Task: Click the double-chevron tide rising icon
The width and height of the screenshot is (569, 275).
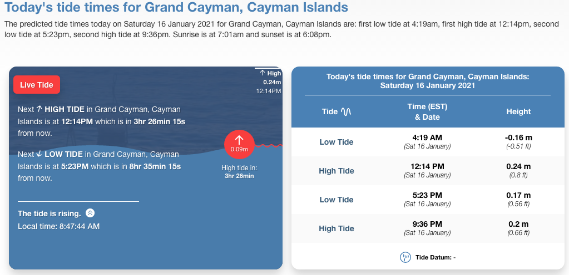Action: [x=91, y=213]
